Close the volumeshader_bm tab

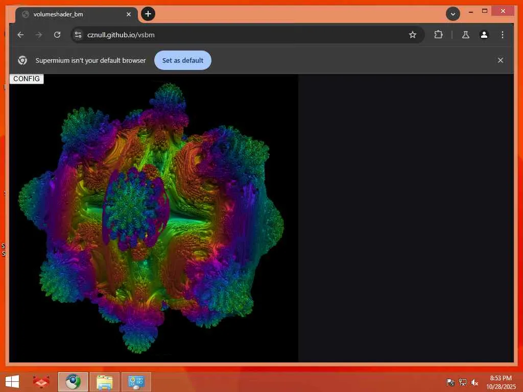(x=128, y=14)
